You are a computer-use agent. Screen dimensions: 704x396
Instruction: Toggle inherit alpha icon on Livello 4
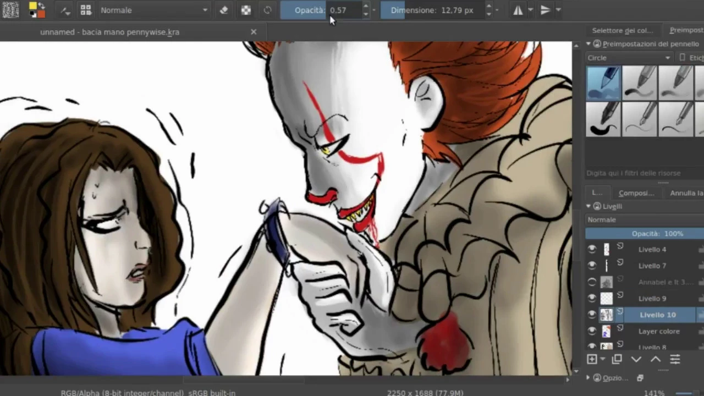click(620, 247)
